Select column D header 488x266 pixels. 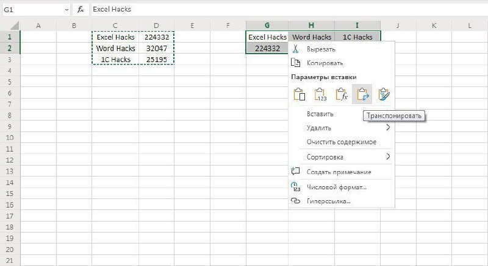coord(156,26)
